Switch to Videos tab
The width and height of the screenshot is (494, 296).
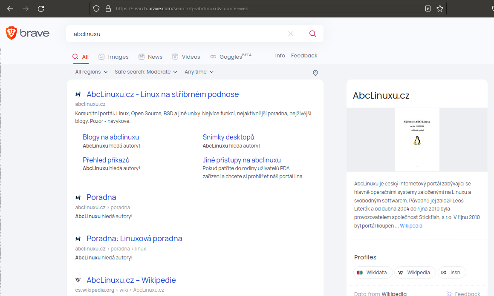[186, 57]
